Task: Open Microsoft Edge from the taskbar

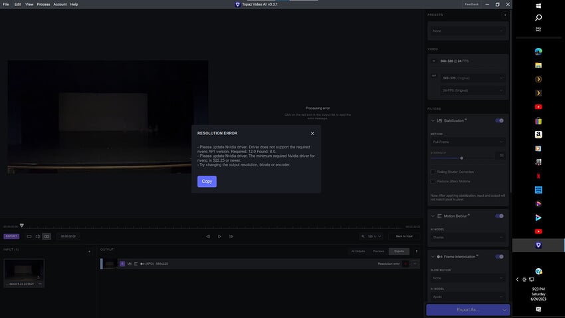Action: pyautogui.click(x=538, y=51)
